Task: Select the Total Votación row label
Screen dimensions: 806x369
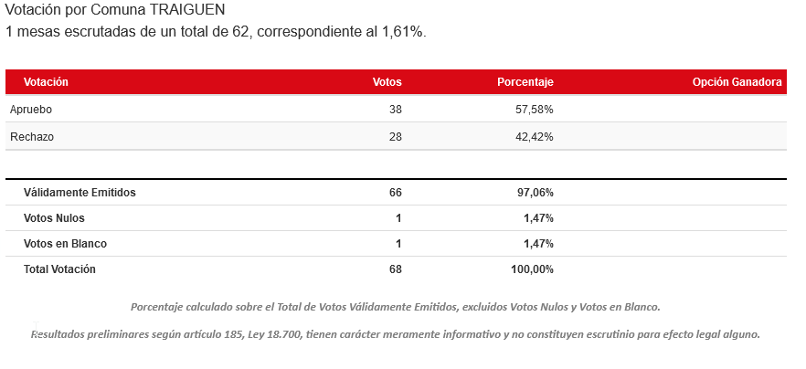Action: tap(59, 269)
